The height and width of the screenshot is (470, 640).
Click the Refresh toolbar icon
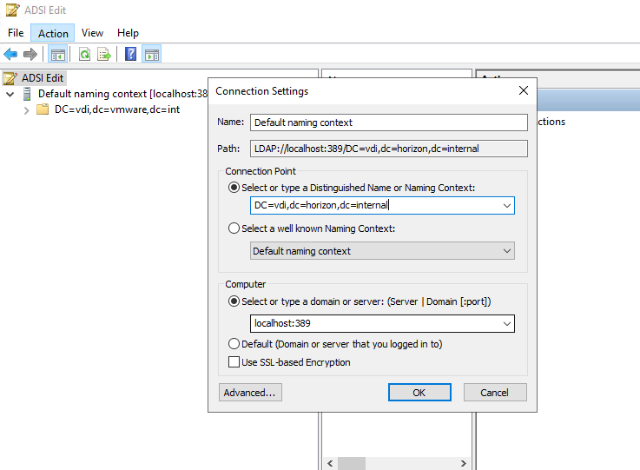(84, 54)
